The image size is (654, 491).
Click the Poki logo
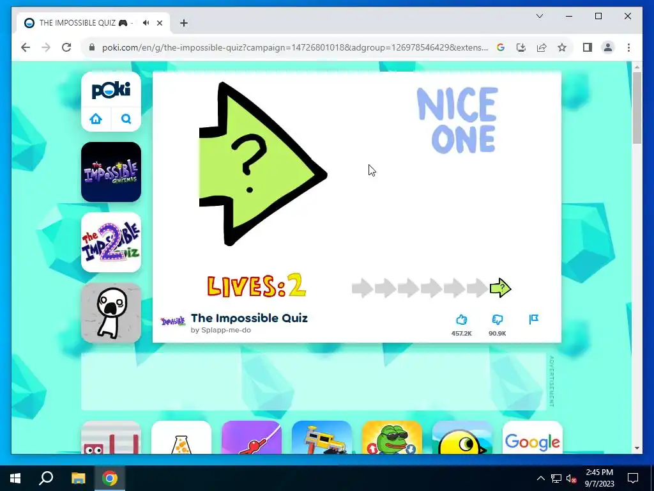111,90
